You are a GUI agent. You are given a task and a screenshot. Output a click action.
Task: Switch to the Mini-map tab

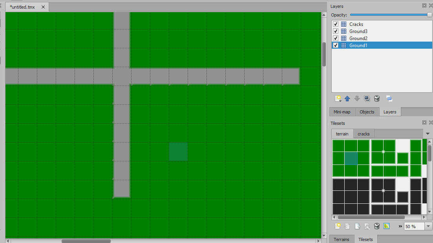click(342, 112)
